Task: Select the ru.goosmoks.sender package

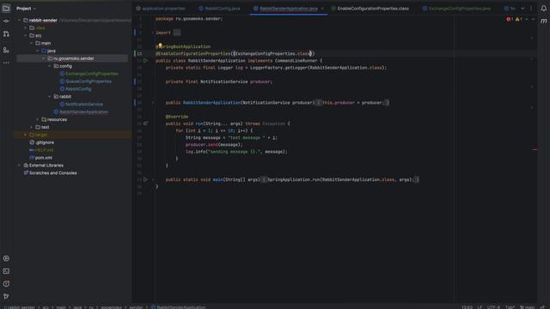Action: tap(73, 58)
